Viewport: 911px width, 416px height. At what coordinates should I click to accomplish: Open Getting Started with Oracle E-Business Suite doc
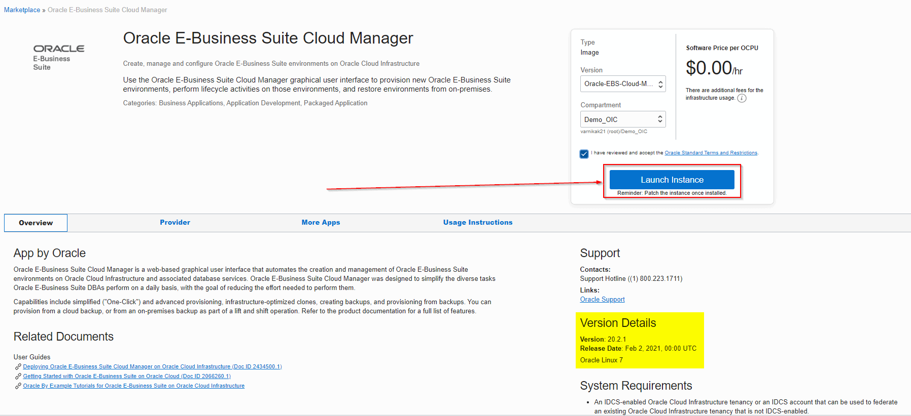127,377
